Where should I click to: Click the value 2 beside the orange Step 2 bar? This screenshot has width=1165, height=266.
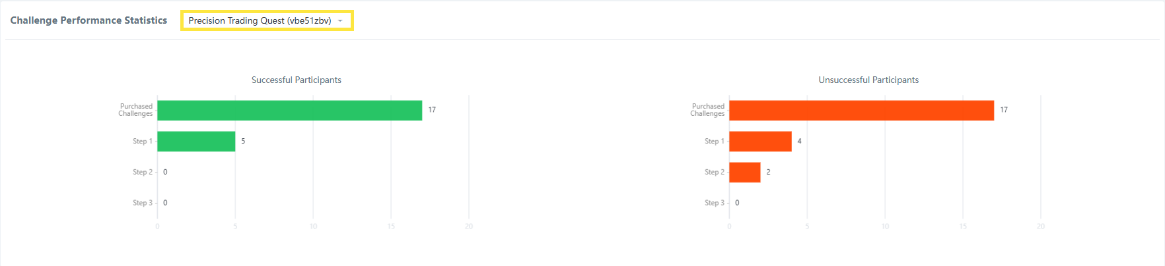point(768,172)
